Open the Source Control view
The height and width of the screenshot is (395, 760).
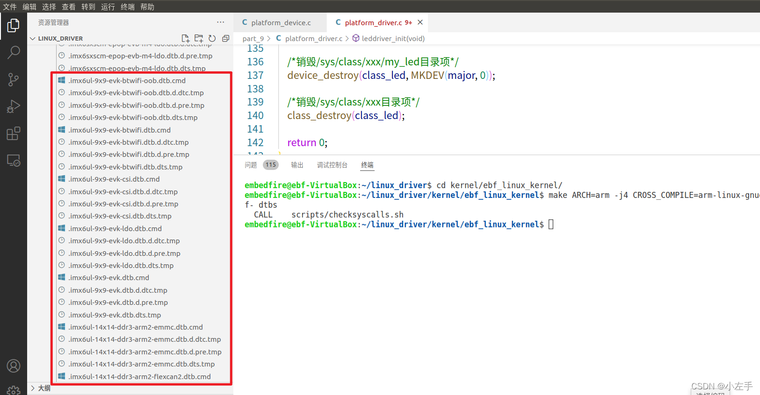point(14,79)
